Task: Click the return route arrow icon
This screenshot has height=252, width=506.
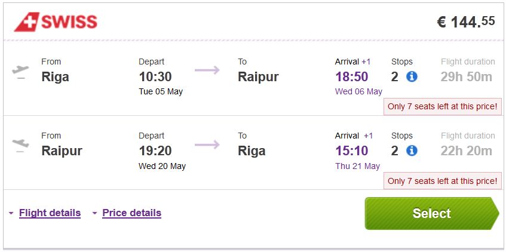Action: (207, 145)
